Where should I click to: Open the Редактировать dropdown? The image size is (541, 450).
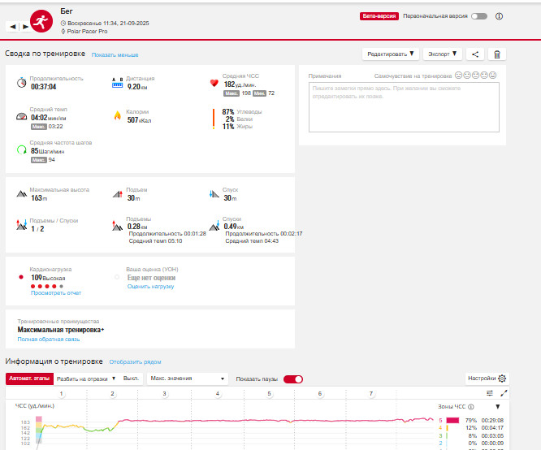click(x=391, y=54)
